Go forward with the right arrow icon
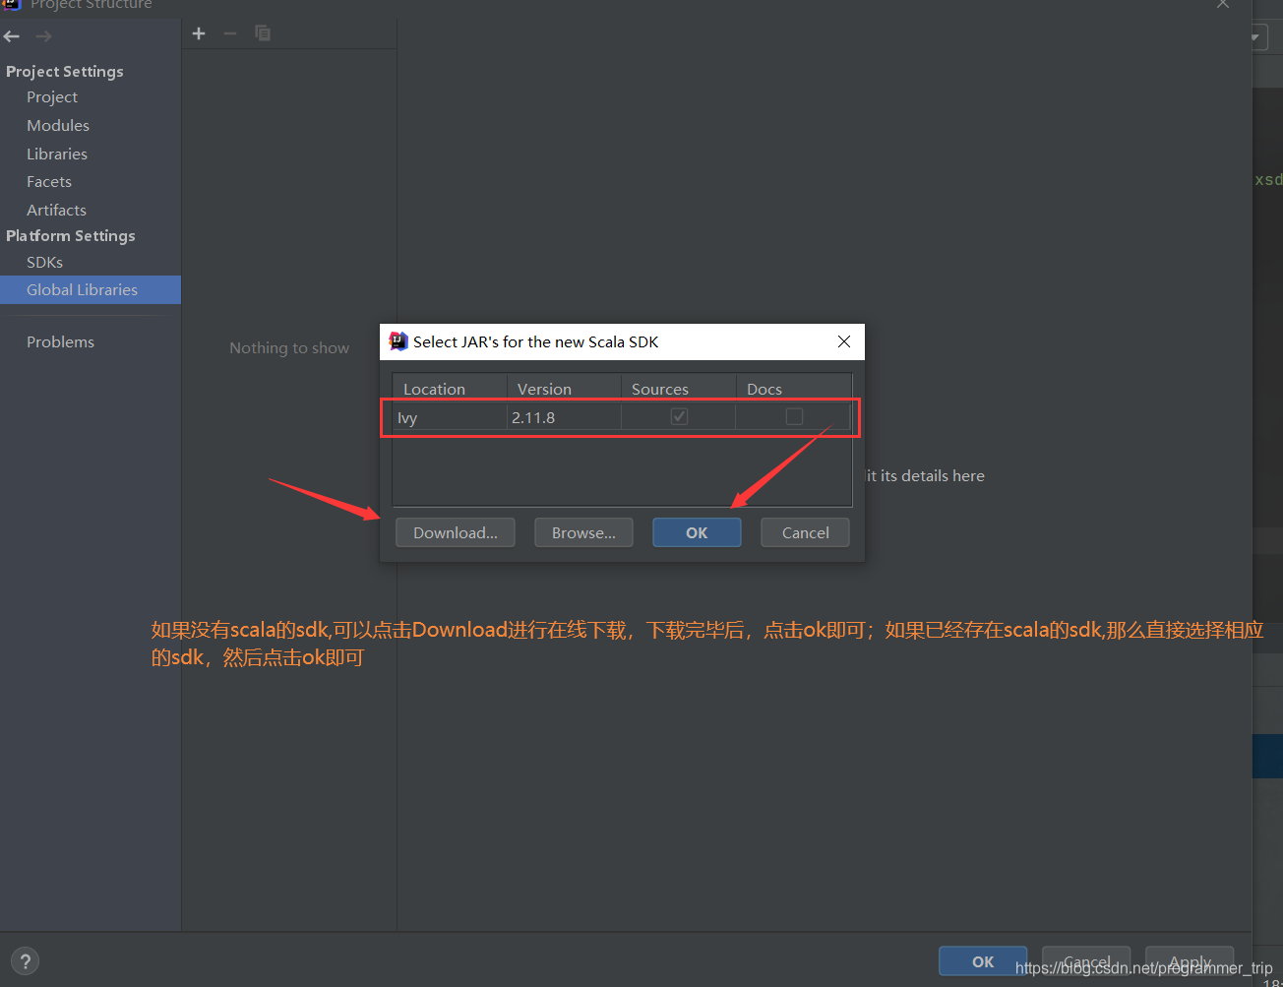Image resolution: width=1283 pixels, height=987 pixels. (43, 36)
